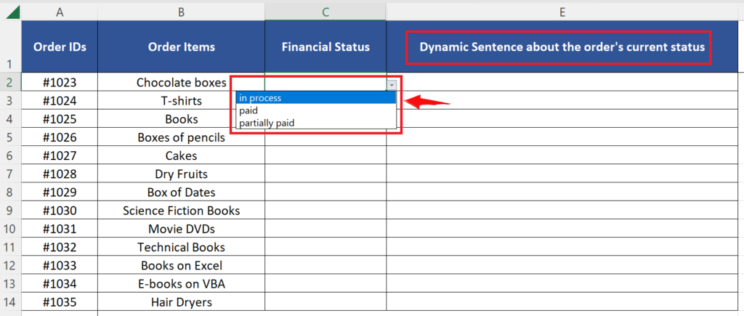Select row 14 header
Image resolution: width=744 pixels, height=316 pixels.
click(x=10, y=302)
